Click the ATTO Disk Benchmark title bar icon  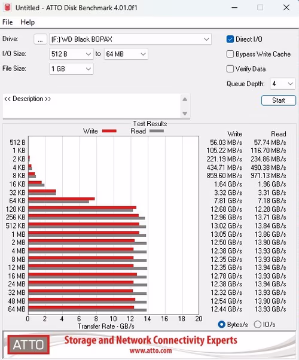click(x=7, y=7)
